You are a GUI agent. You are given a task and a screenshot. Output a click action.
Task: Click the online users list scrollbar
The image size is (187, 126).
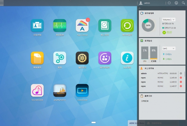click(185, 74)
